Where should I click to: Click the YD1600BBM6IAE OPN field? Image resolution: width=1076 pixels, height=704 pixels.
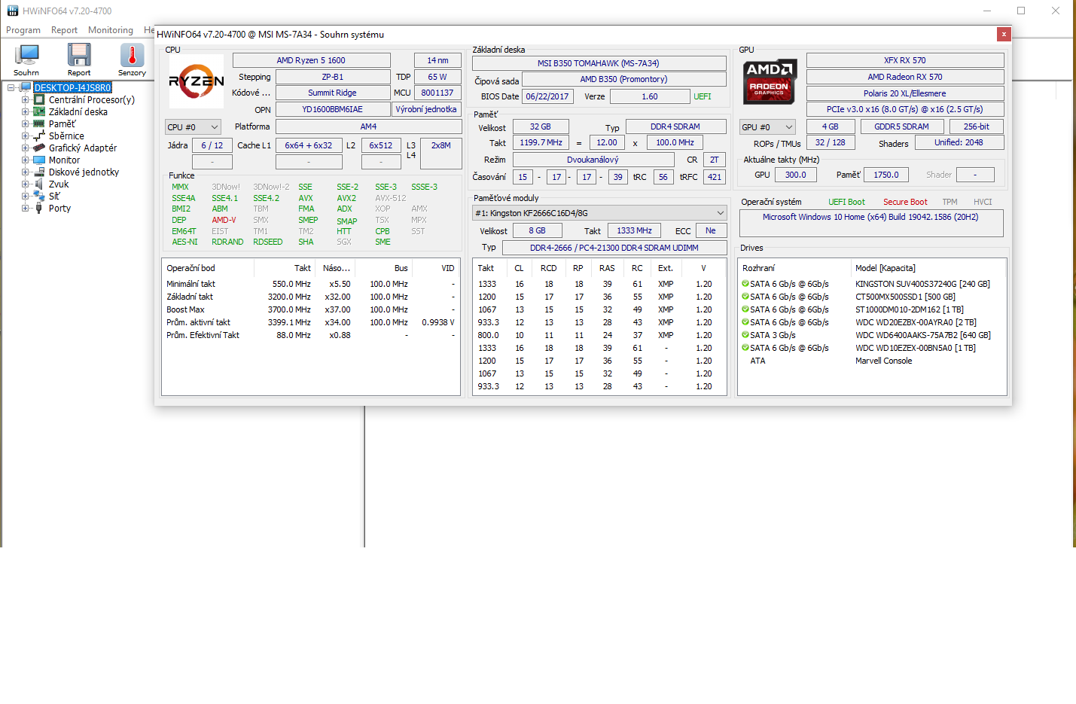333,109
